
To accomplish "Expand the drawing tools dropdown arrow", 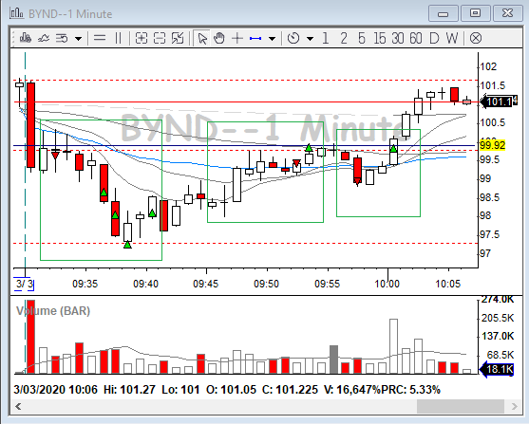I will (272, 39).
